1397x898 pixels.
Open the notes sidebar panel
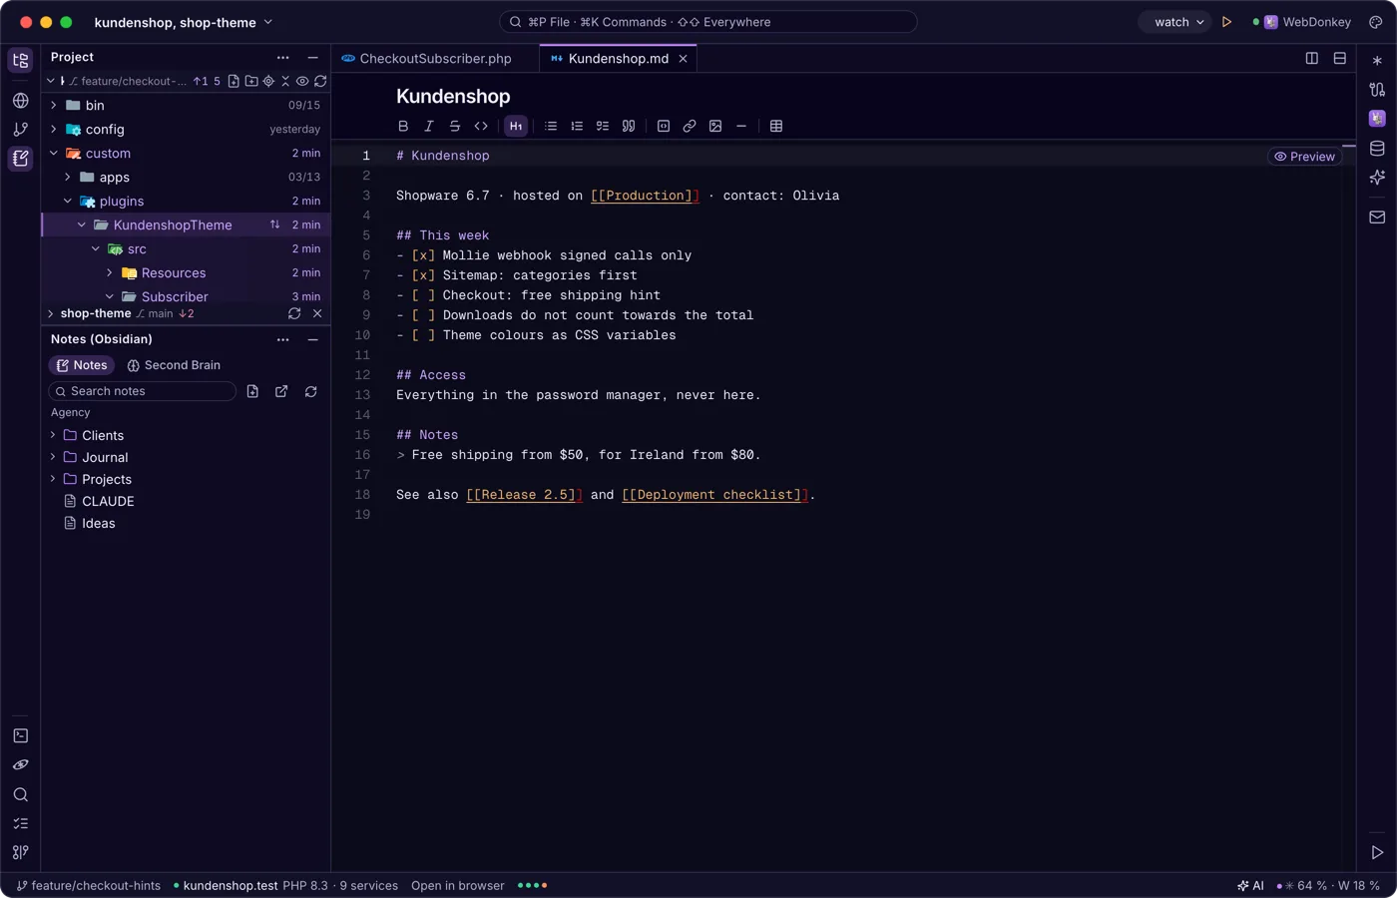21,159
